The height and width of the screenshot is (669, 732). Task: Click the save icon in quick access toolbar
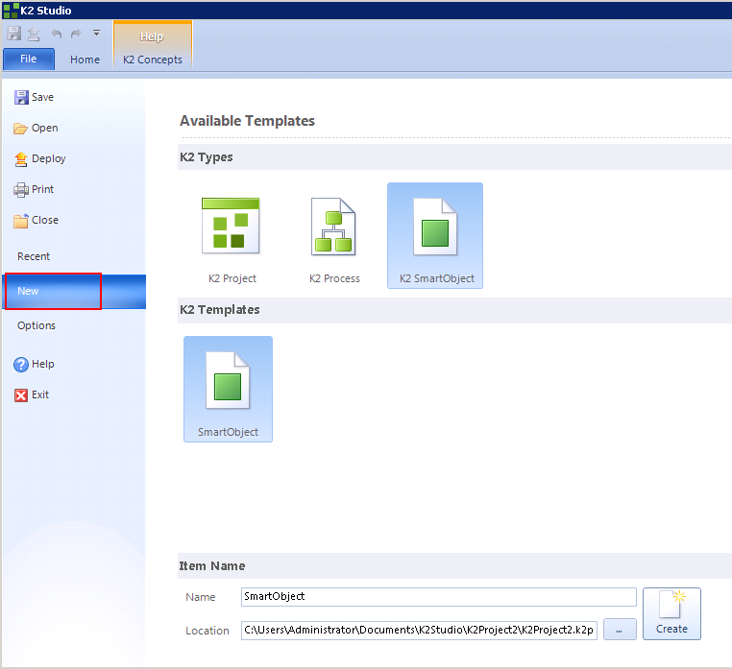[x=14, y=34]
